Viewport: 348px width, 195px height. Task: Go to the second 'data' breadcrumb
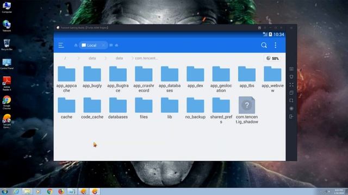119,58
